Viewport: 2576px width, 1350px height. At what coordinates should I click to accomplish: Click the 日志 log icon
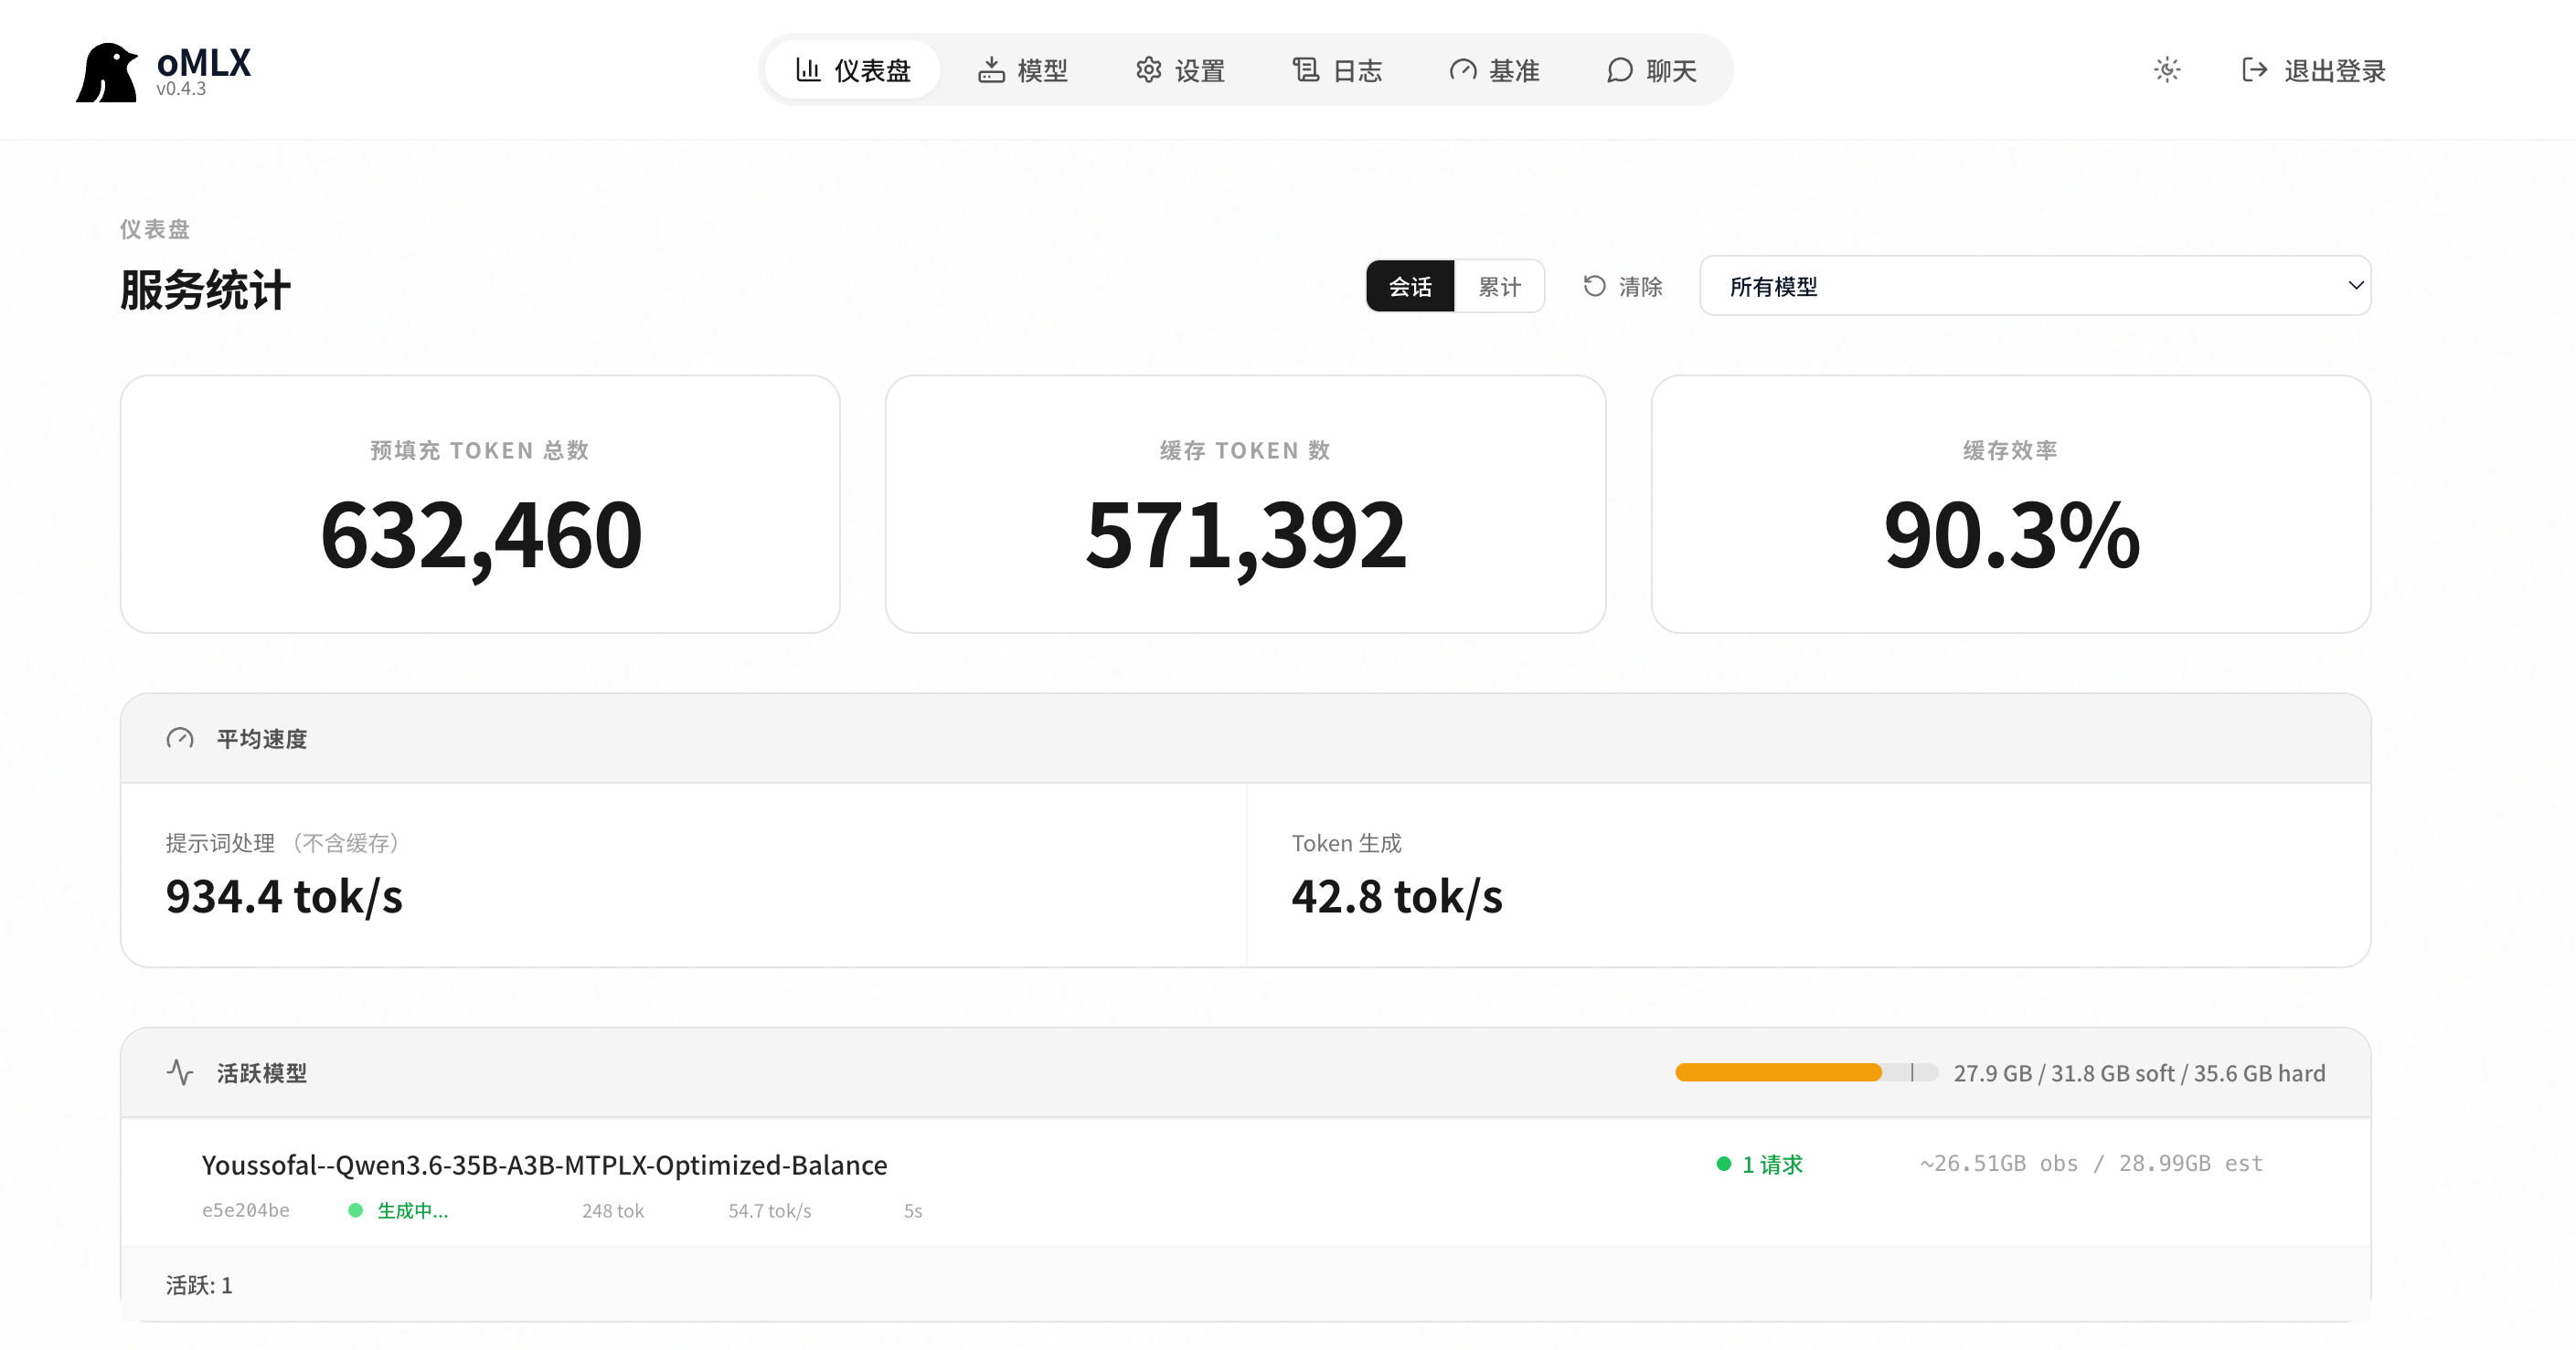coord(1306,70)
